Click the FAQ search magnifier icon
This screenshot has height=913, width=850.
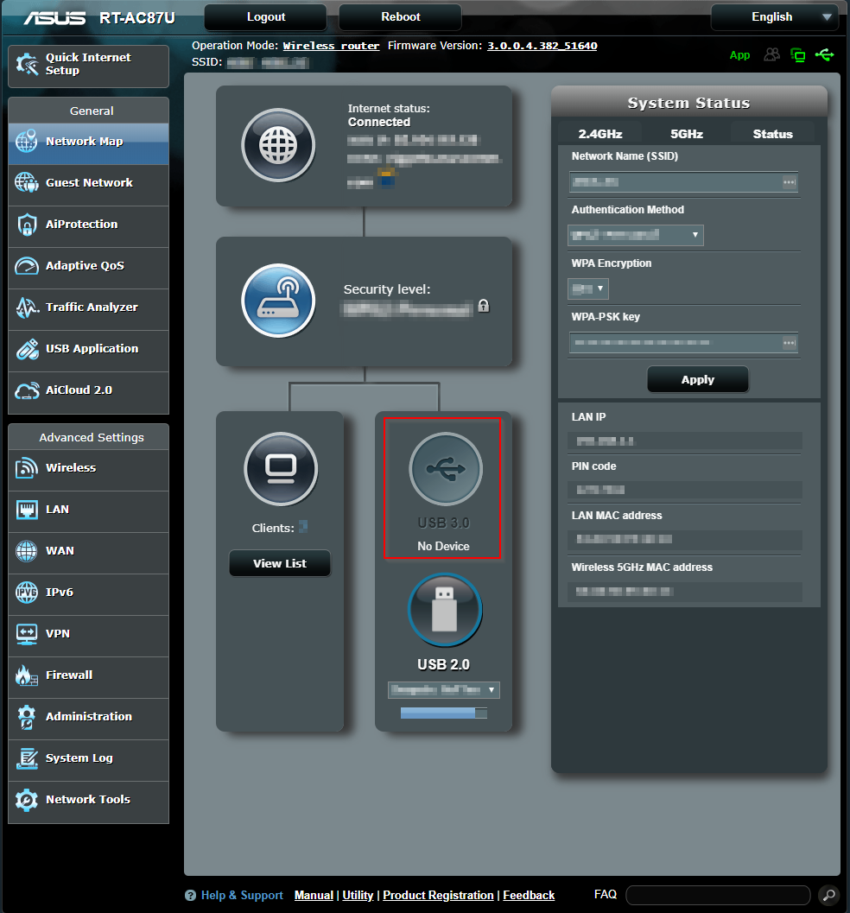(x=829, y=895)
